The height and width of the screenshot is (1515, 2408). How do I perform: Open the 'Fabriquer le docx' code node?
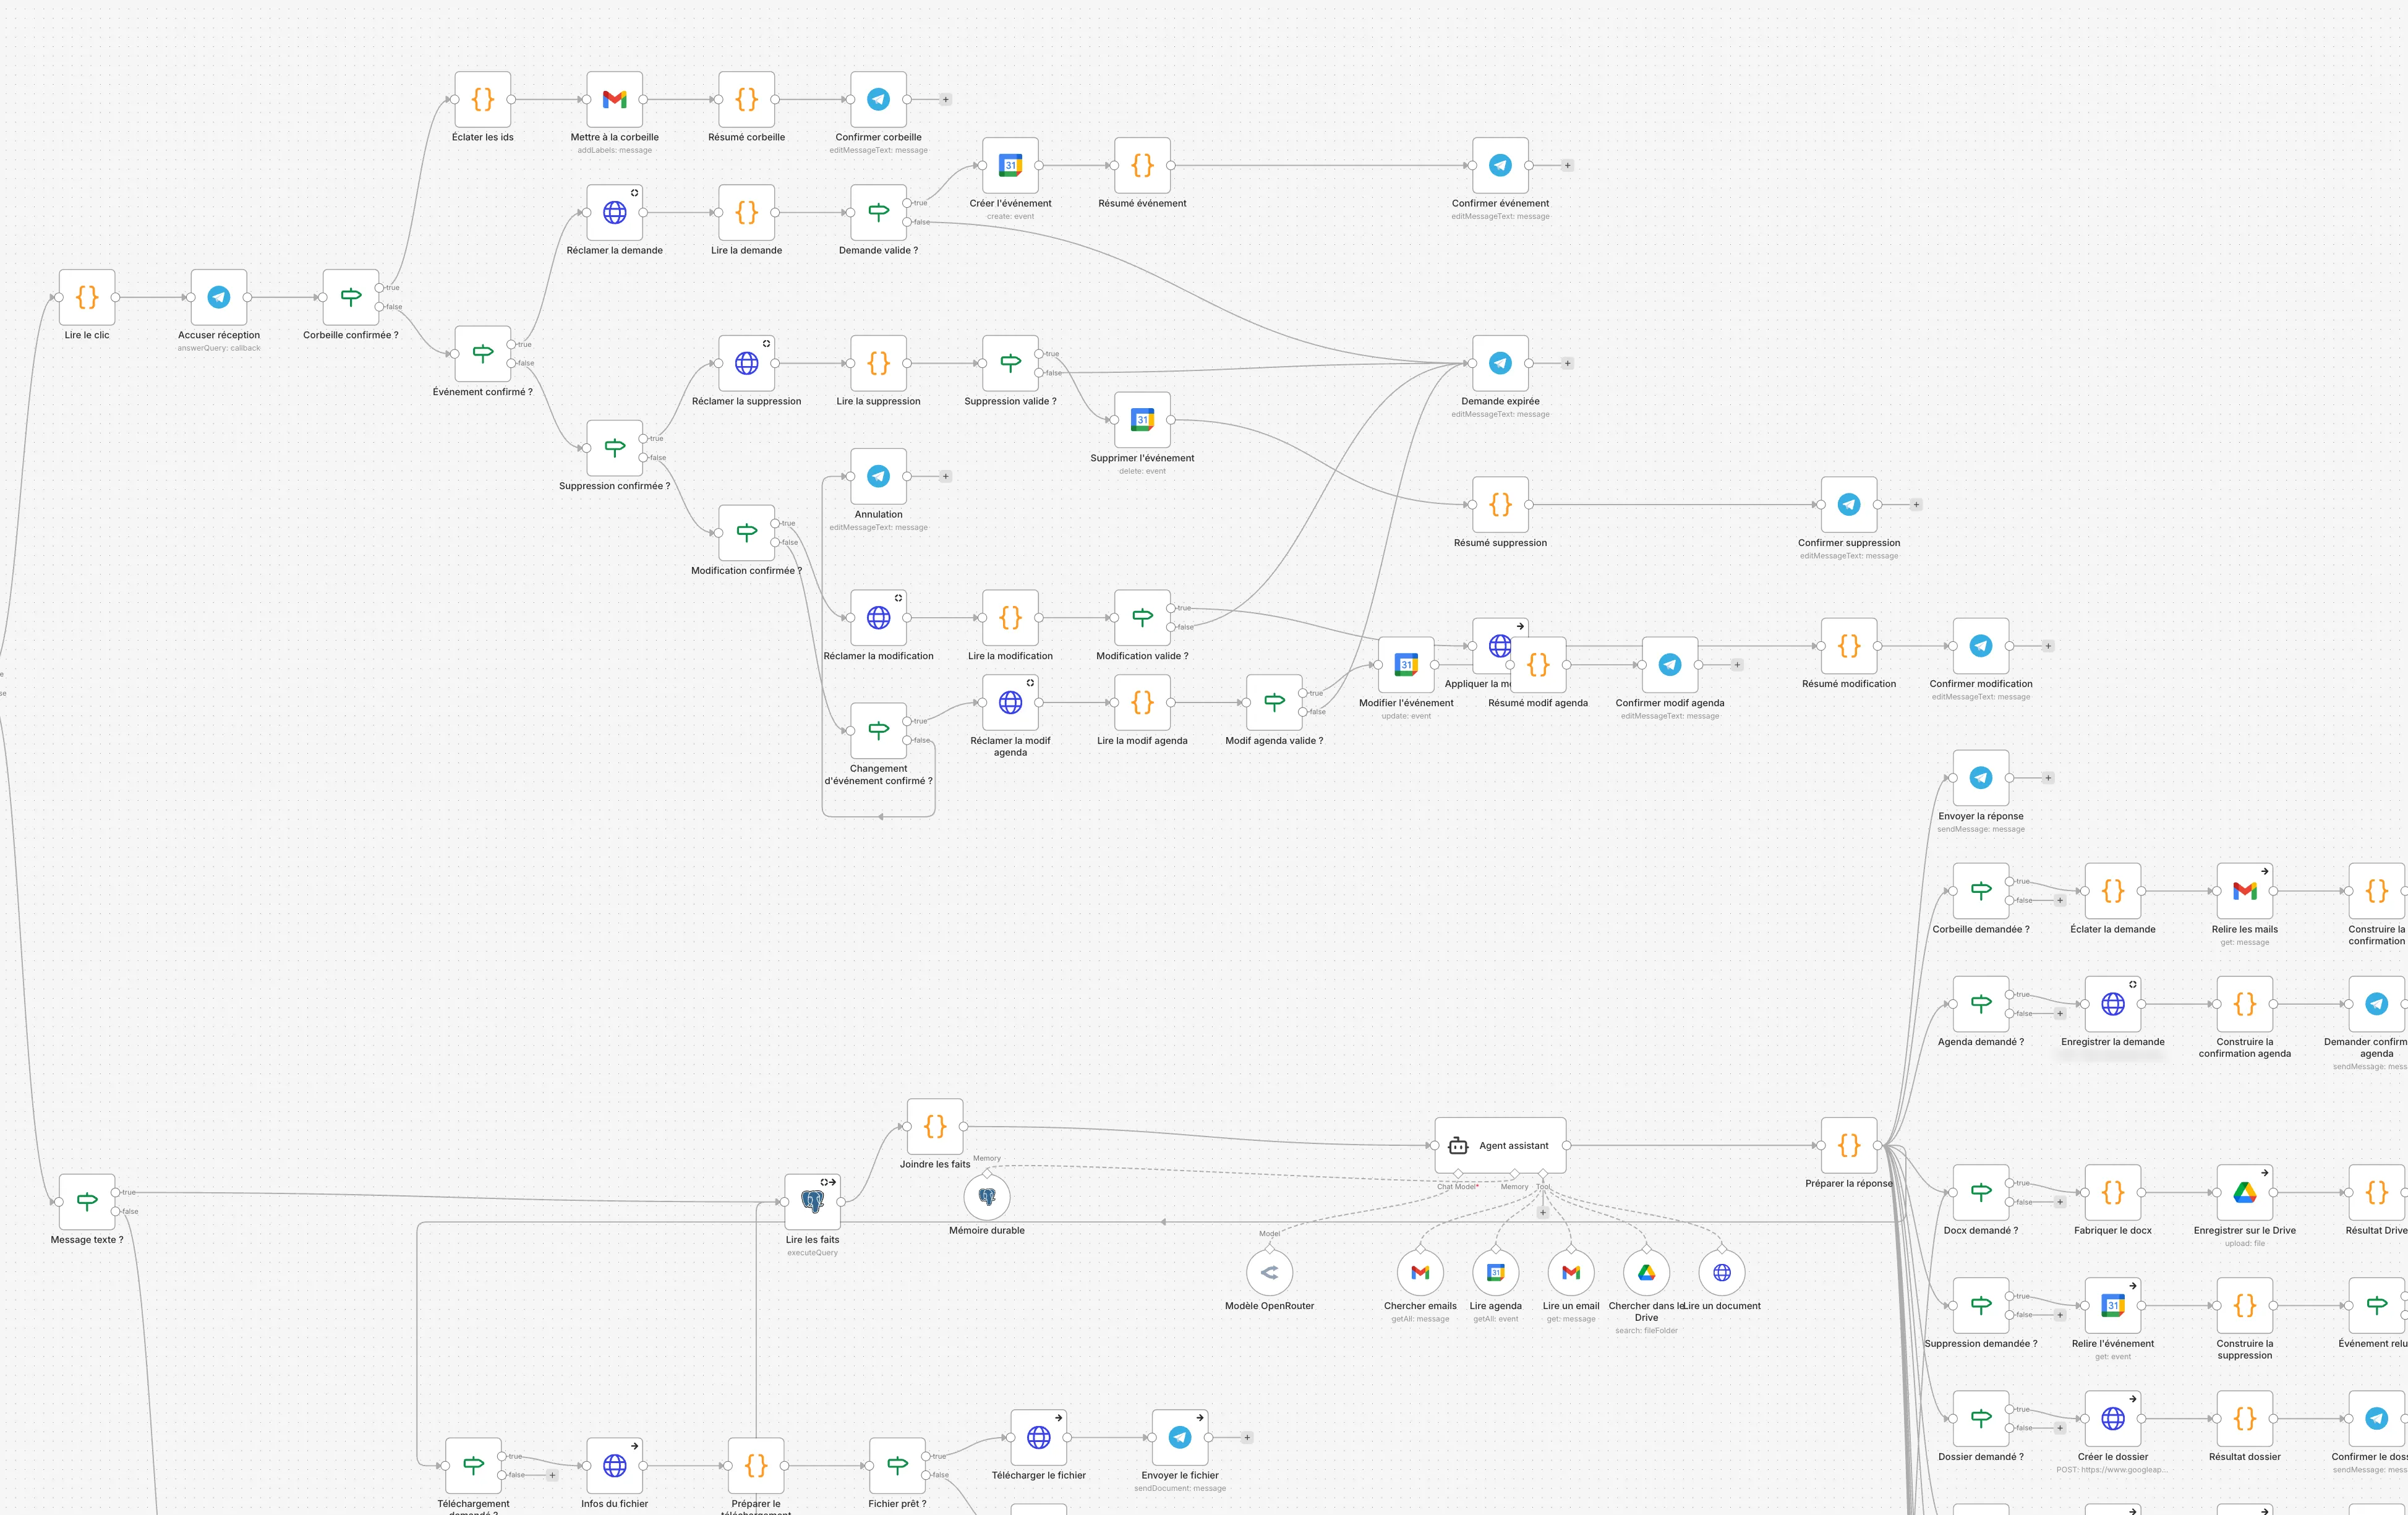coord(2113,1192)
